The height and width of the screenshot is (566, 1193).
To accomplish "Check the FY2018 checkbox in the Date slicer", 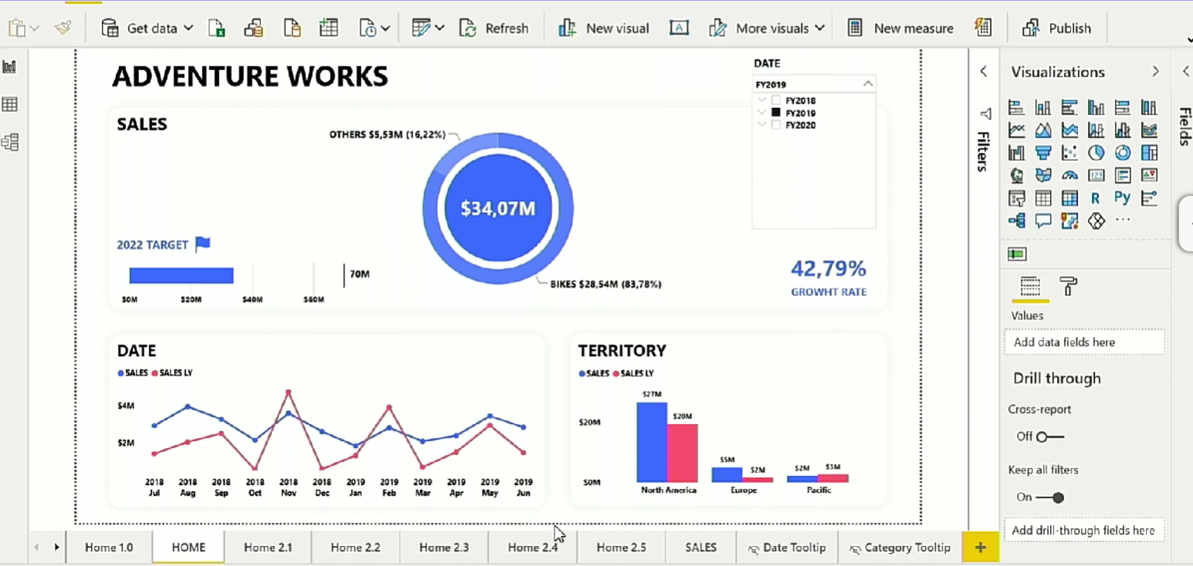I will [x=776, y=100].
